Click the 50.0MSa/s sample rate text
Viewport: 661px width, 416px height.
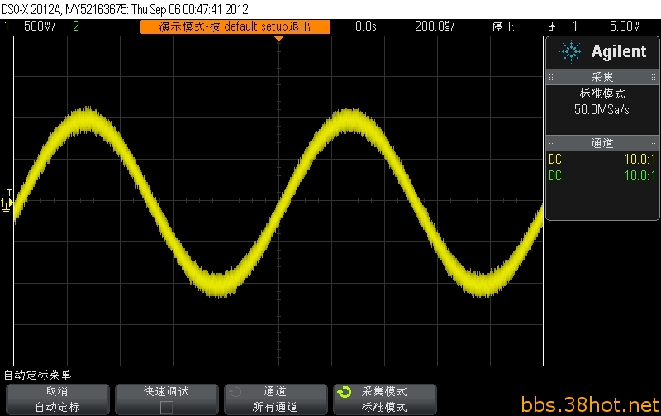tap(602, 110)
